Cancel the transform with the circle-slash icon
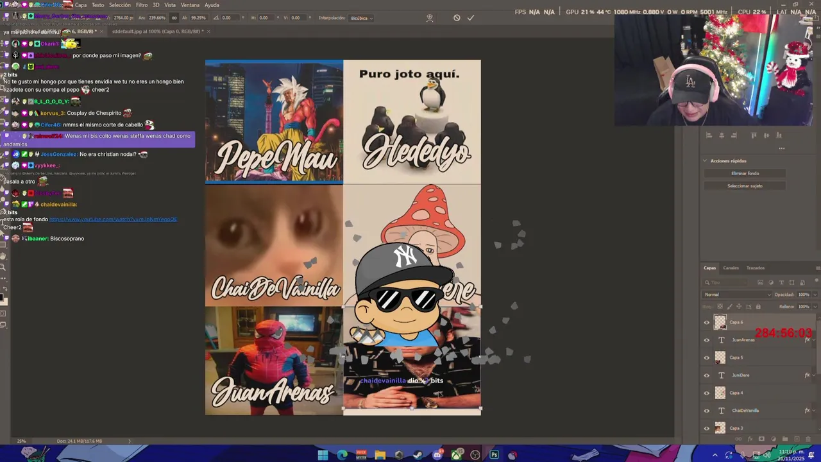The height and width of the screenshot is (462, 821). [x=457, y=18]
